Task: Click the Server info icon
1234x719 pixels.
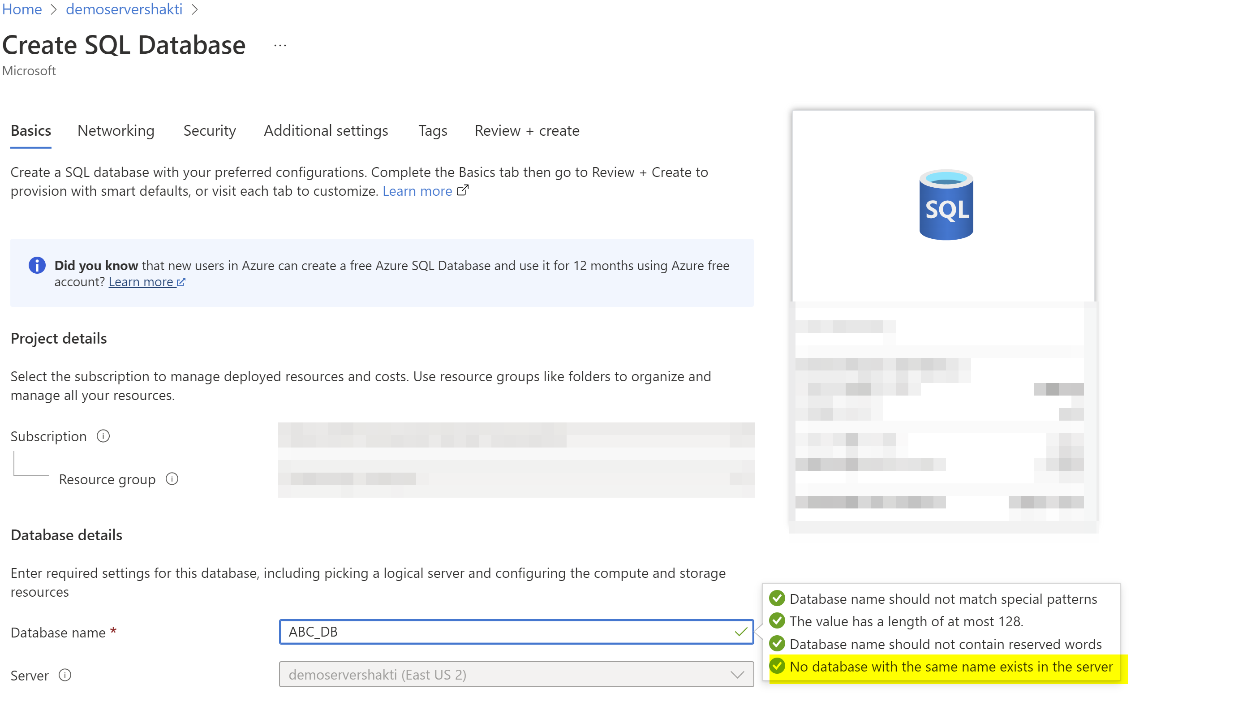Action: point(64,675)
